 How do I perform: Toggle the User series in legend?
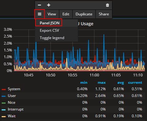point(12,96)
